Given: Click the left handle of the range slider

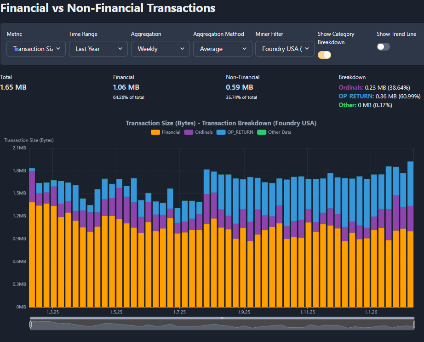Looking at the screenshot, I should click(30, 325).
